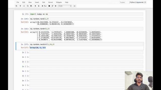
Task: Open the cell type Code dropdown
Action: pyautogui.click(x=65, y=6)
